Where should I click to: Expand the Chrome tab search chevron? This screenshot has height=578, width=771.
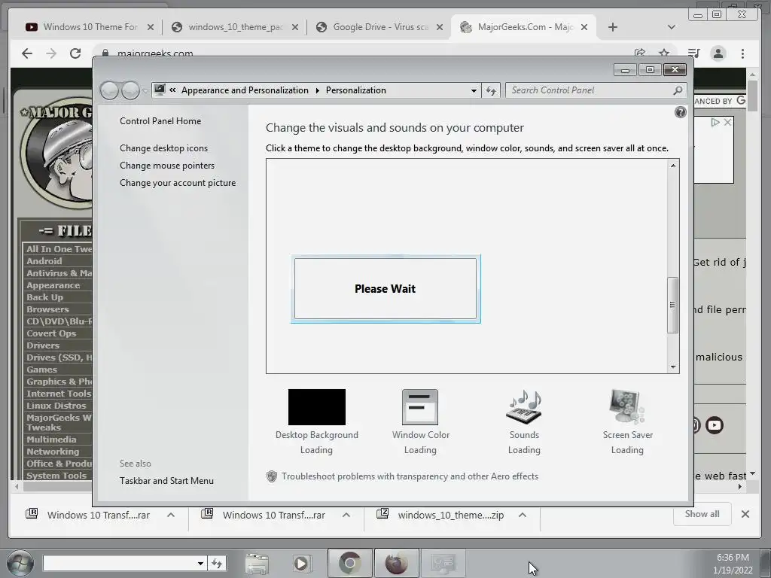(x=671, y=27)
